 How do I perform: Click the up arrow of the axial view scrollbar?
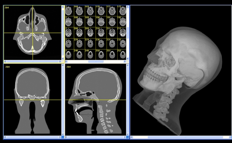pos(63,7)
